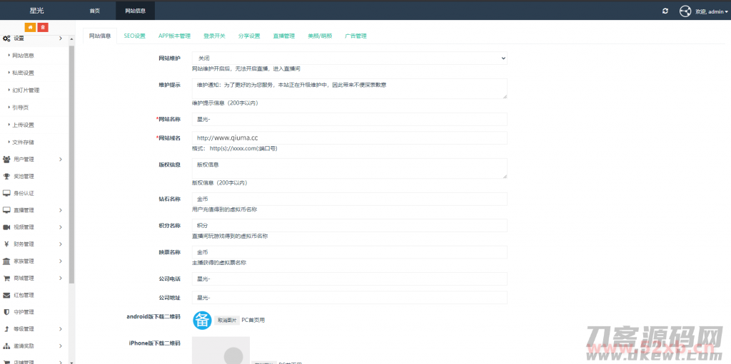Click the 维护提示 text area
This screenshot has height=364, width=731.
point(350,88)
